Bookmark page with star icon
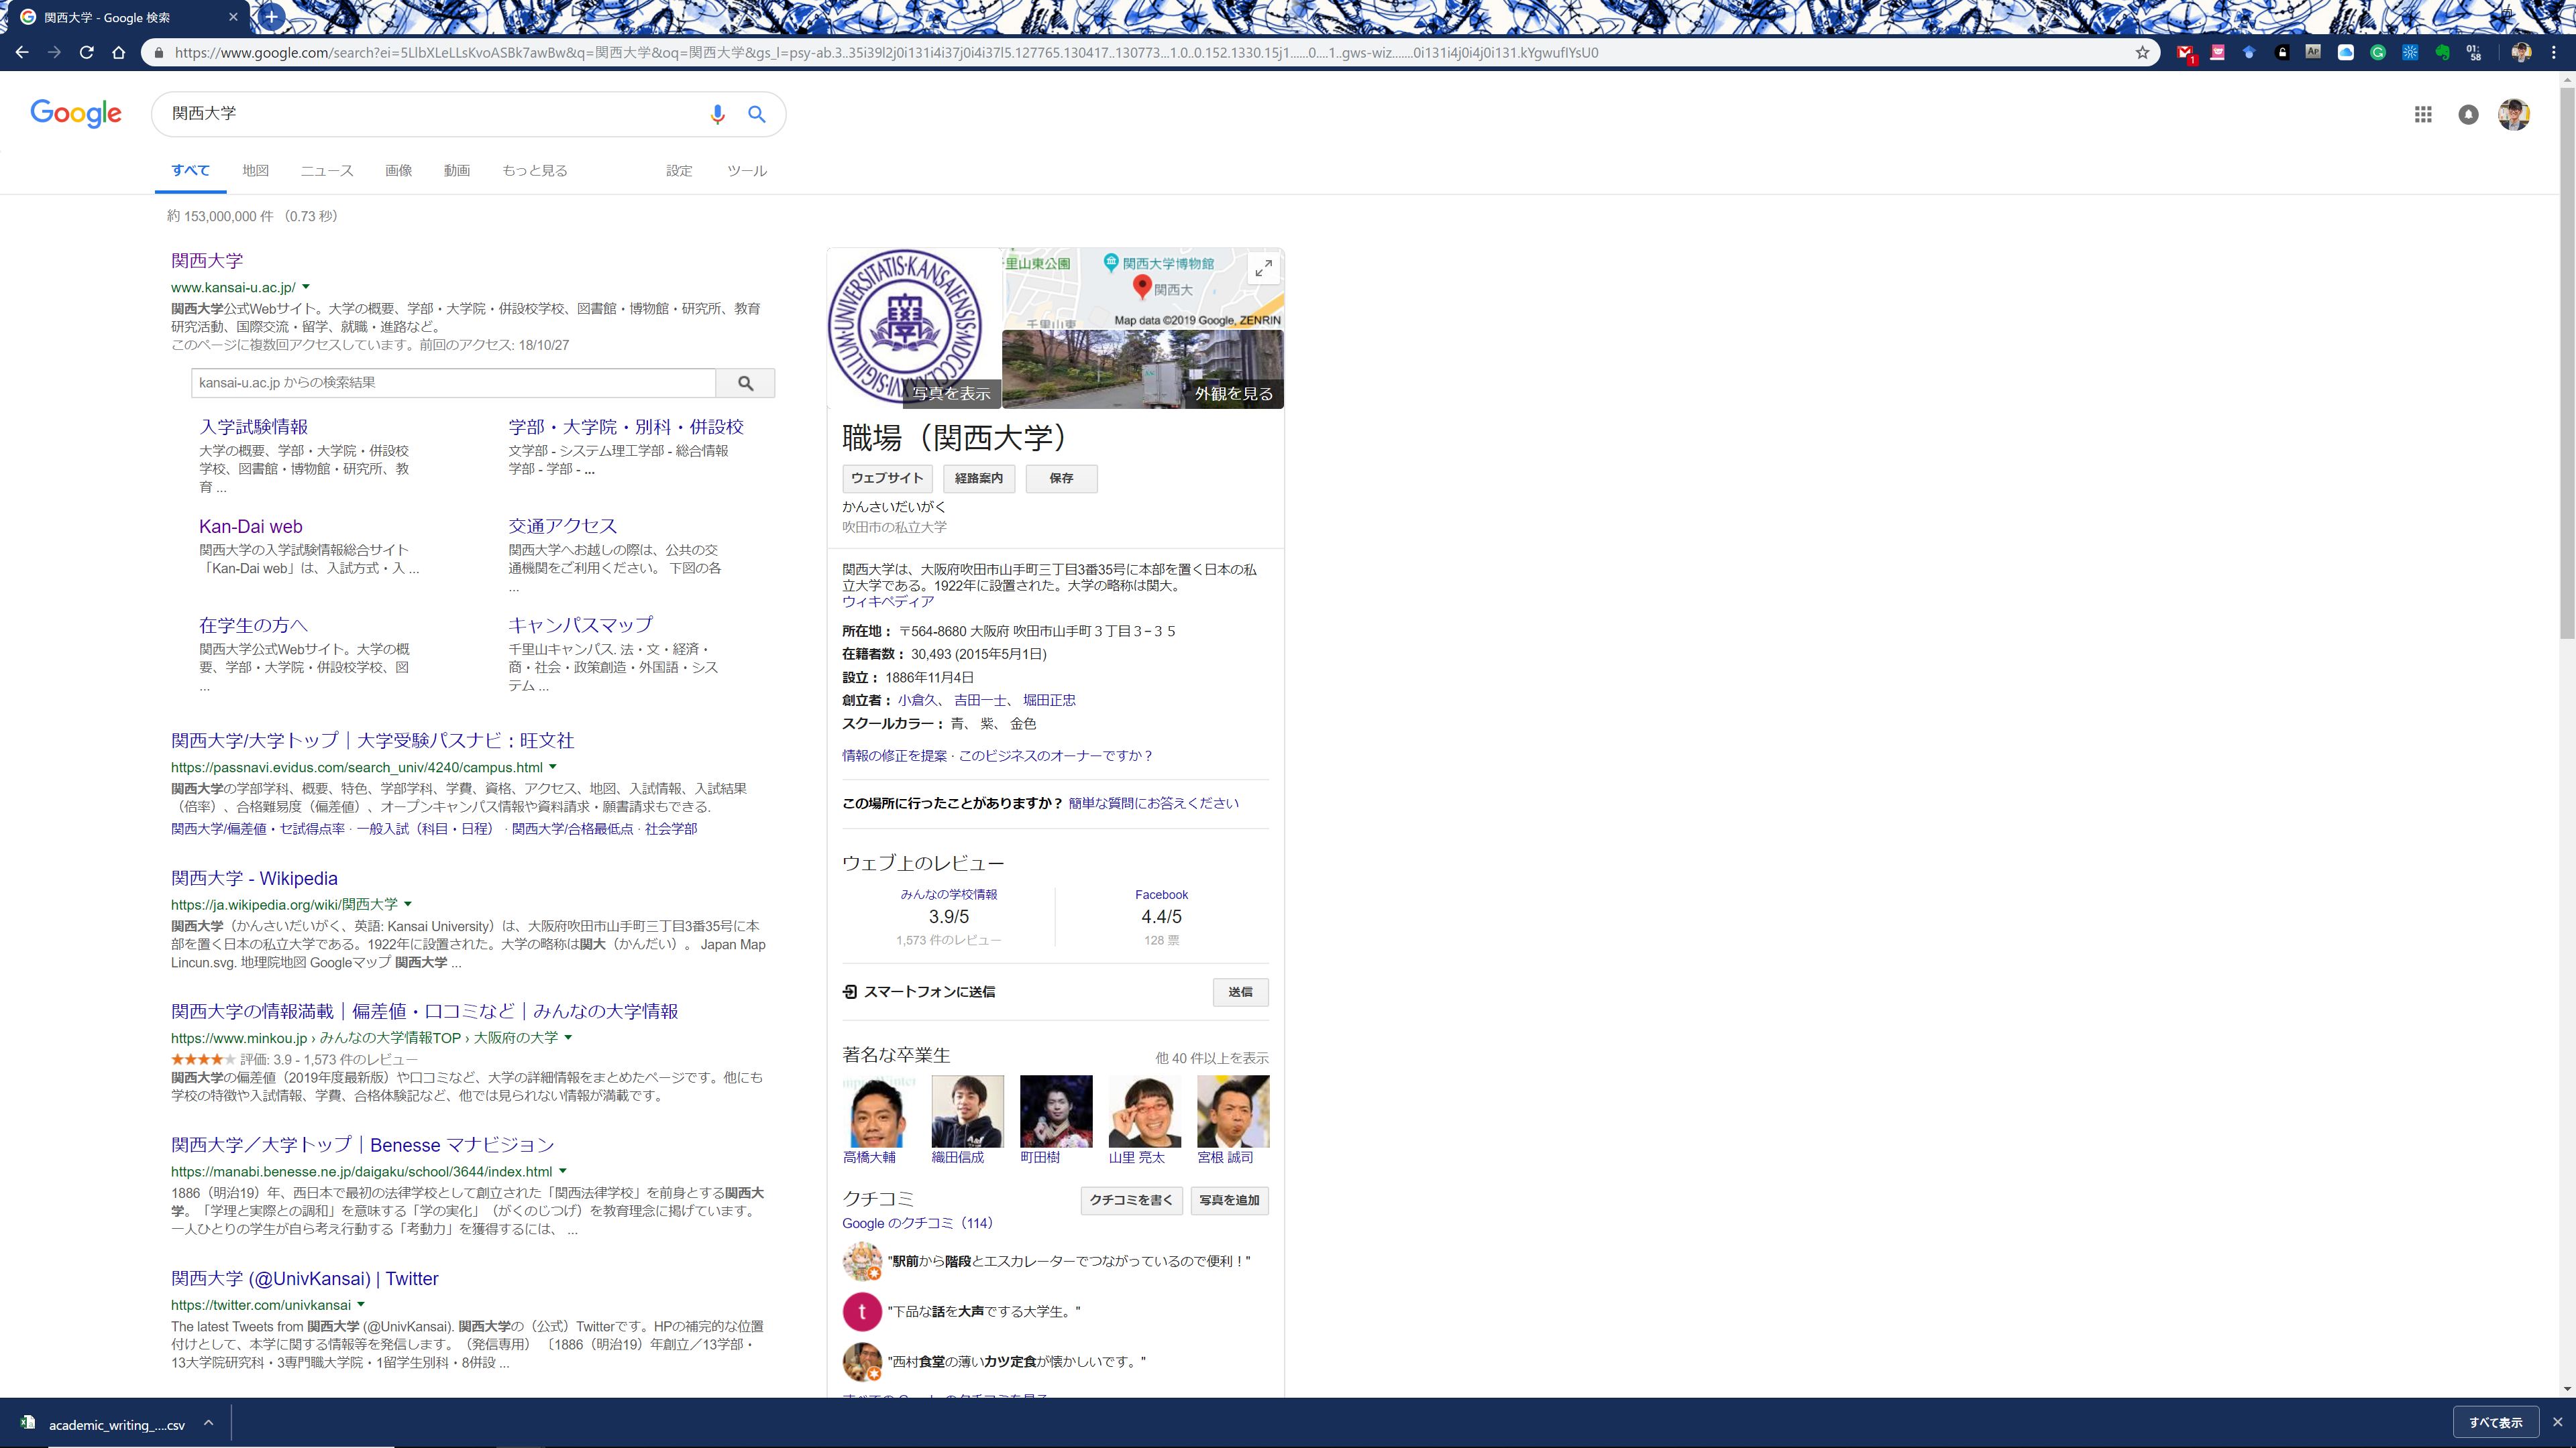The image size is (2576, 1448). (x=2142, y=52)
